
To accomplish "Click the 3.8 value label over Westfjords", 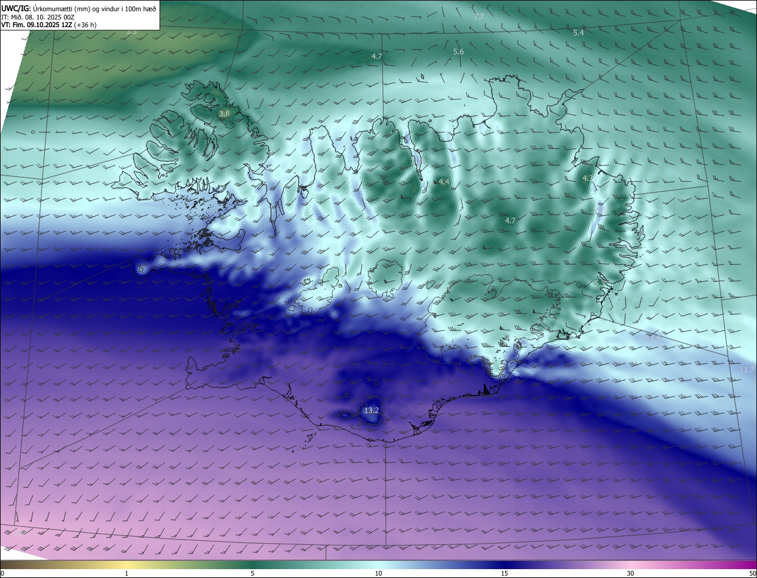I will pyautogui.click(x=224, y=113).
